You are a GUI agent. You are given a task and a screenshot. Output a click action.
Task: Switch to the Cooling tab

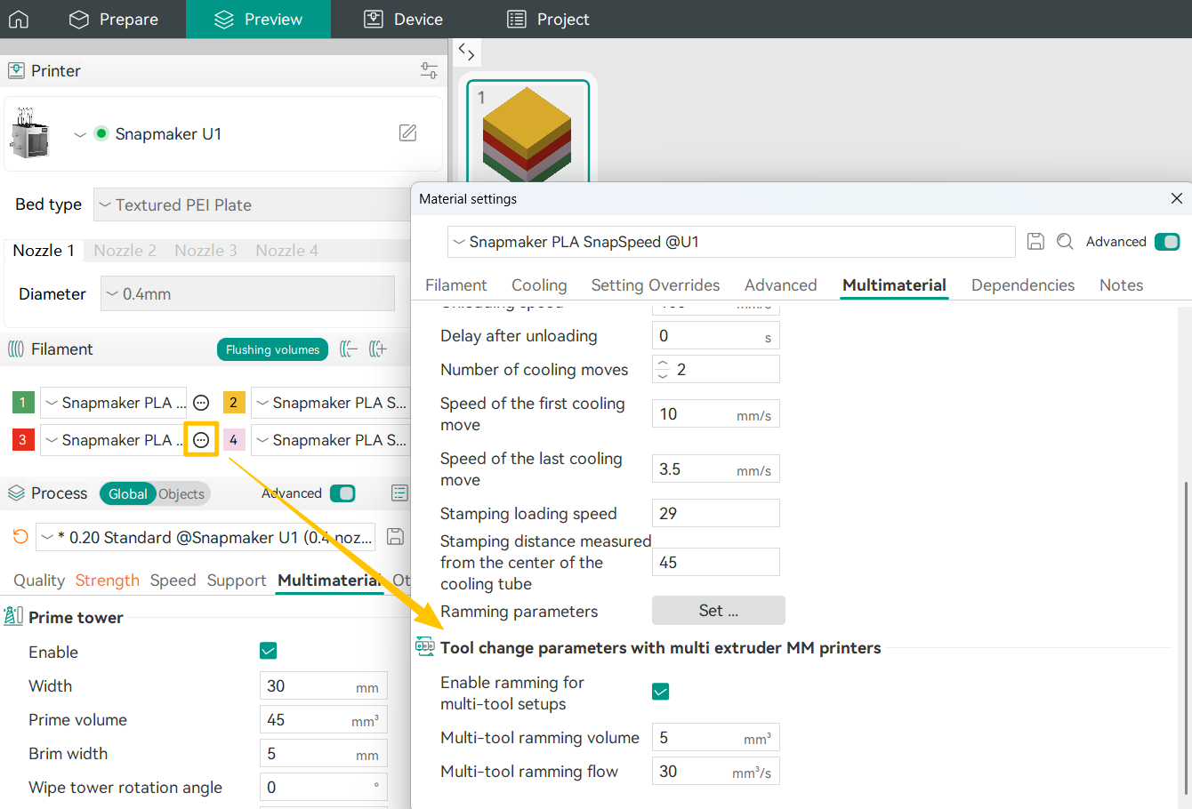[538, 285]
